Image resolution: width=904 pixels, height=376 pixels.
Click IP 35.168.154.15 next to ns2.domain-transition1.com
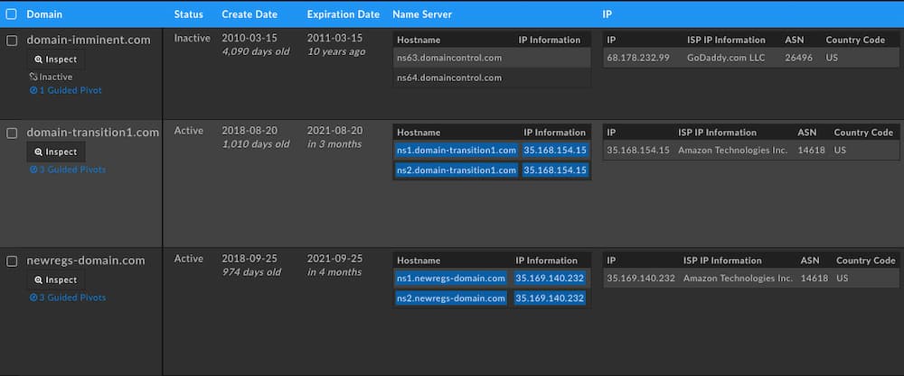point(555,170)
